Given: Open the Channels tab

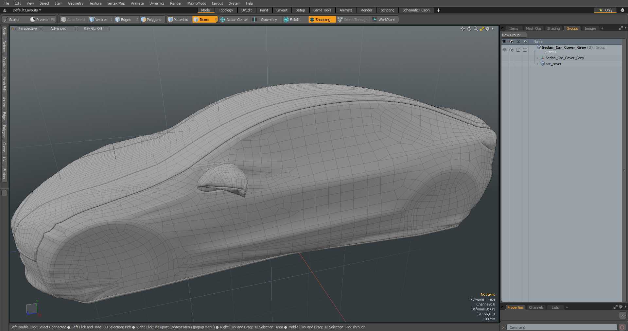Looking at the screenshot, I should click(536, 307).
